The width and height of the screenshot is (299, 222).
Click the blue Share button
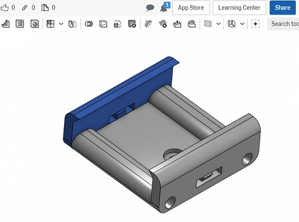click(283, 8)
